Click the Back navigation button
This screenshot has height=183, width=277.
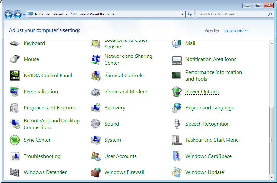tap(8, 14)
